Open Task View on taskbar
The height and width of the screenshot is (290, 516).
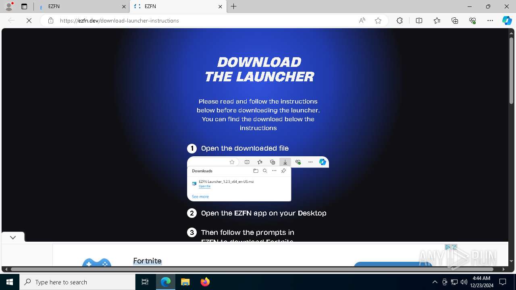(145, 282)
